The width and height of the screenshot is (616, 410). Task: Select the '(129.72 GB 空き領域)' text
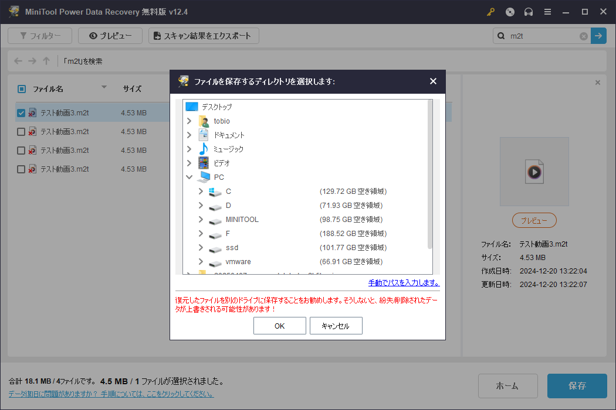[353, 192]
